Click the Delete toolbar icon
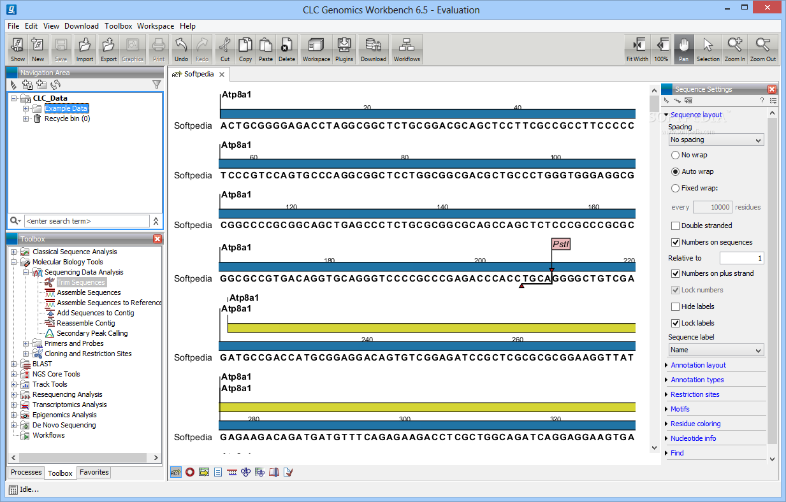 point(287,49)
